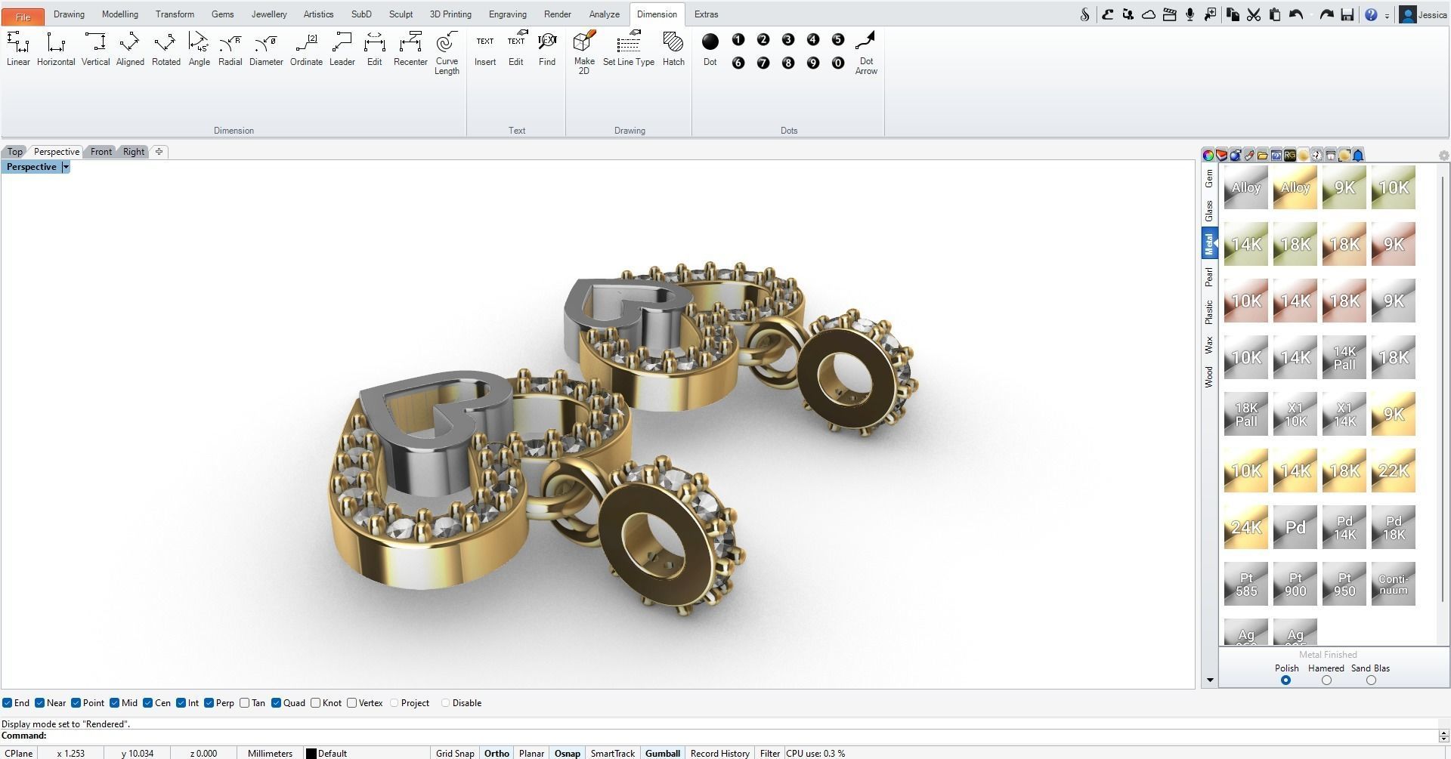Screen dimensions: 1451x759
Task: Toggle the Mid osnap checkbox
Action: coord(114,703)
